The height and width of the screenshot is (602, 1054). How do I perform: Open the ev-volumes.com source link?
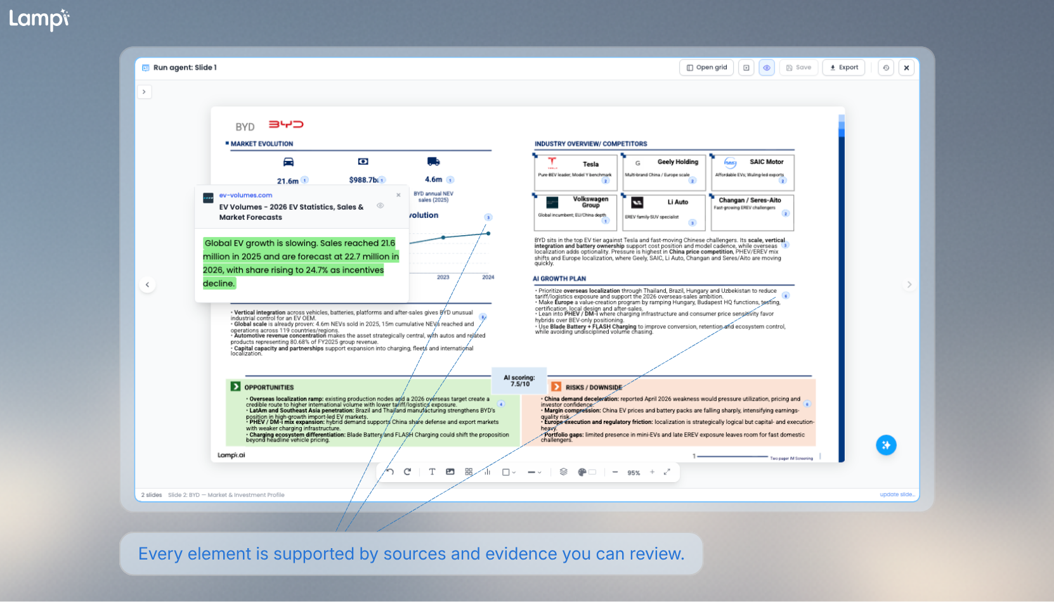tap(245, 195)
